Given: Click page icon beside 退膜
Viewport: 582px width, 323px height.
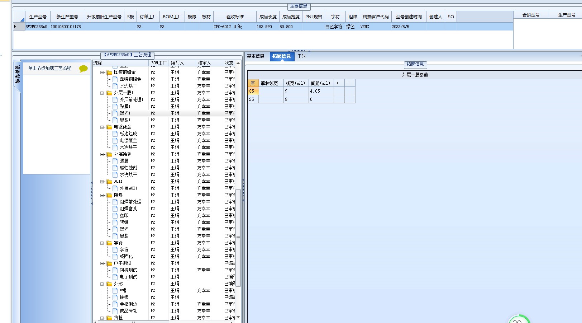Looking at the screenshot, I should pyautogui.click(x=115, y=161).
